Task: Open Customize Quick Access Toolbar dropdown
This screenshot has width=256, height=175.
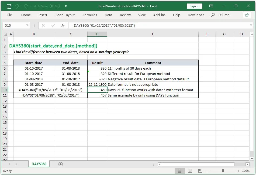Action: point(66,6)
